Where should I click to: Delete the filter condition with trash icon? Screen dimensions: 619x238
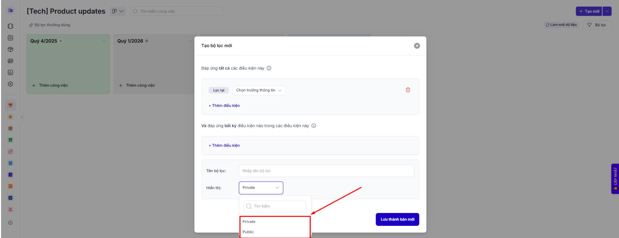[x=408, y=90]
